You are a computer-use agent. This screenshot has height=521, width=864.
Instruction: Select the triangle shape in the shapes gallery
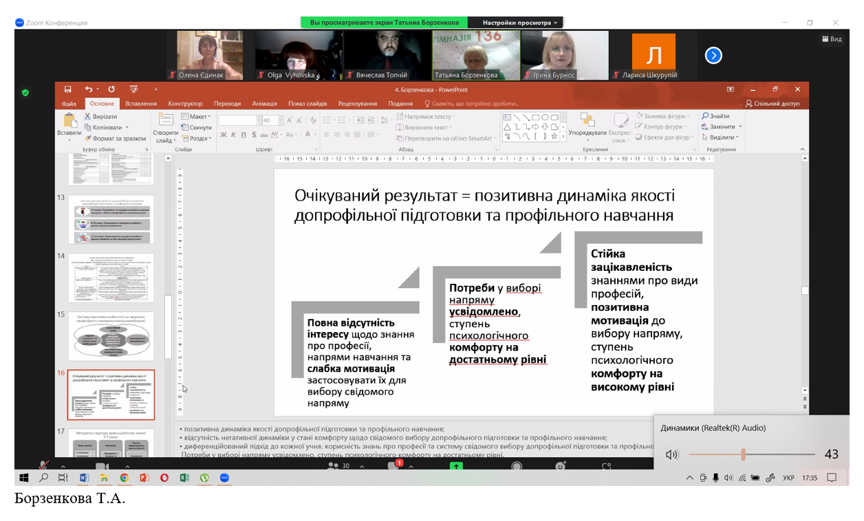507,126
